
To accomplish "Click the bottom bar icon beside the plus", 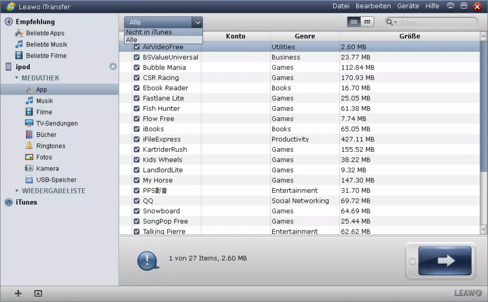I will [38, 293].
